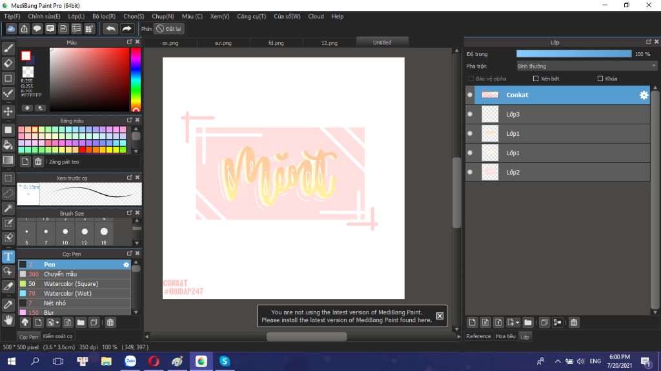Switch to the Kiểm soát cọ tab
Screen dimensions: 661x371
pyautogui.click(x=57, y=336)
